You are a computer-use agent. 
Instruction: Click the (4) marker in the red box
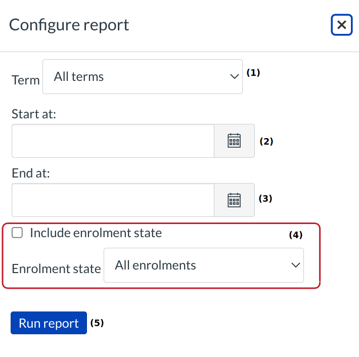[x=295, y=235]
